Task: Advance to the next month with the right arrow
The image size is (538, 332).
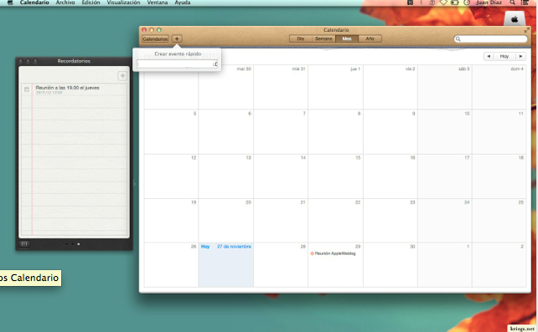Action: 521,56
